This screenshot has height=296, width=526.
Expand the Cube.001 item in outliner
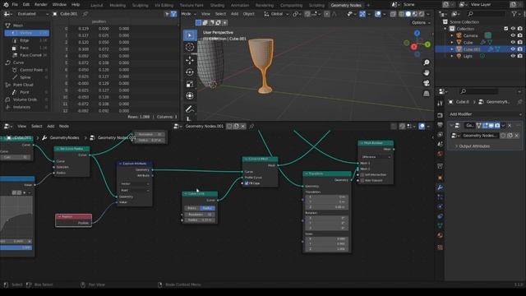click(452, 49)
